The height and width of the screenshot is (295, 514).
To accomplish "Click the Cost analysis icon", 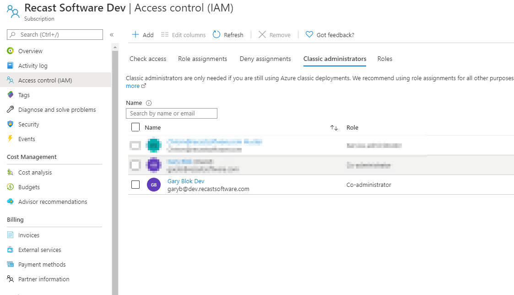I will pyautogui.click(x=10, y=172).
